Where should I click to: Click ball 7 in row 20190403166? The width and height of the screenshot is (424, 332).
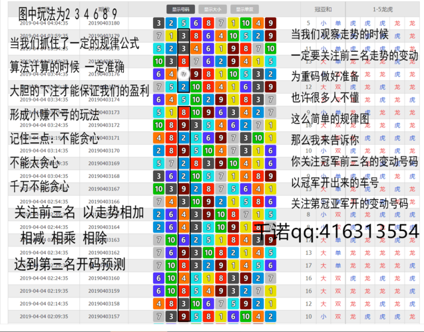(x=158, y=201)
